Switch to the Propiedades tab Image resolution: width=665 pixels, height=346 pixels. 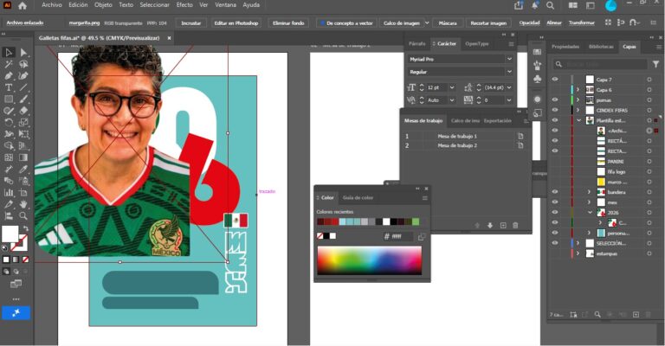coord(565,47)
